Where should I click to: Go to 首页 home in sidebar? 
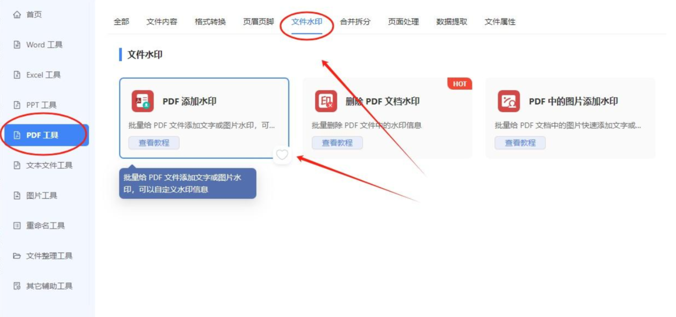pyautogui.click(x=34, y=14)
